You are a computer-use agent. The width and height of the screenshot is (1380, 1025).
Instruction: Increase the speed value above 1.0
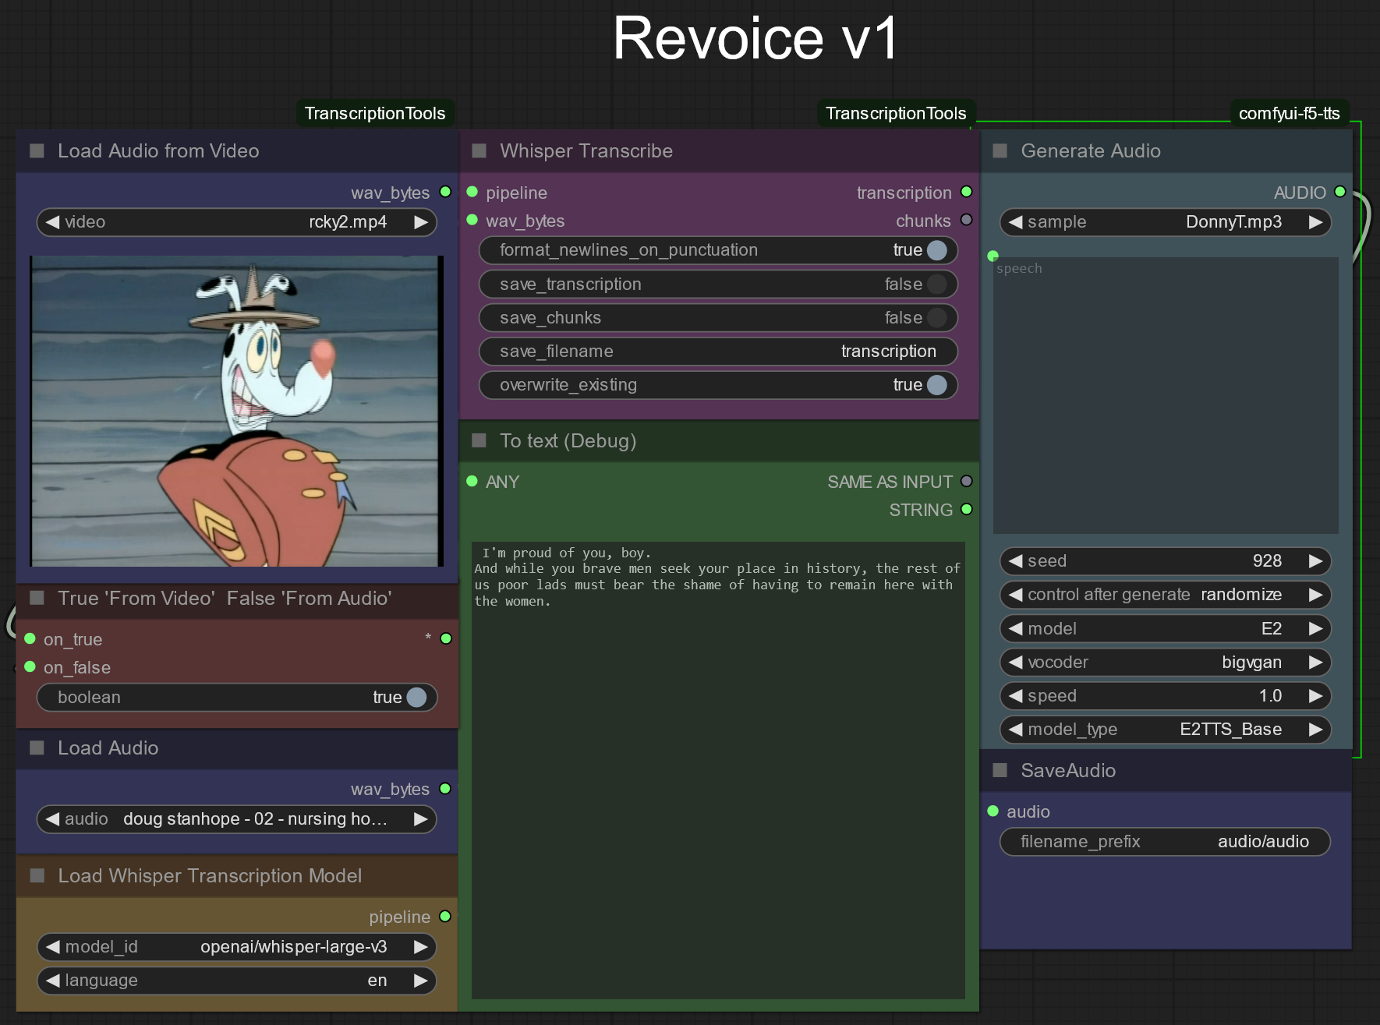(x=1316, y=695)
